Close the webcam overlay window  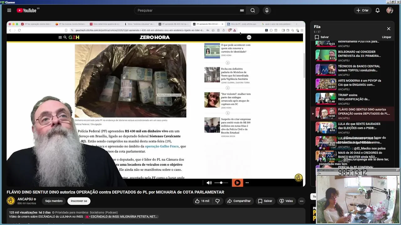click(398, 170)
